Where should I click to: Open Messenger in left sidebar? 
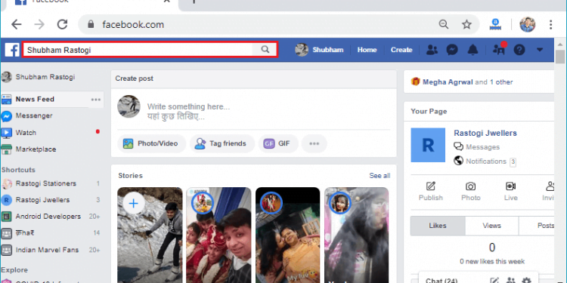pyautogui.click(x=26, y=116)
